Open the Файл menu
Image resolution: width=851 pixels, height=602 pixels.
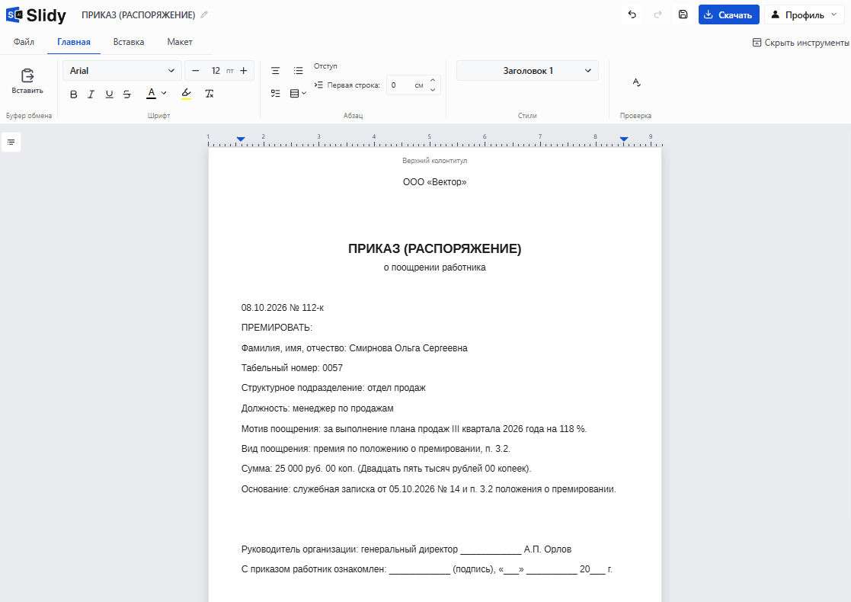pyautogui.click(x=24, y=42)
